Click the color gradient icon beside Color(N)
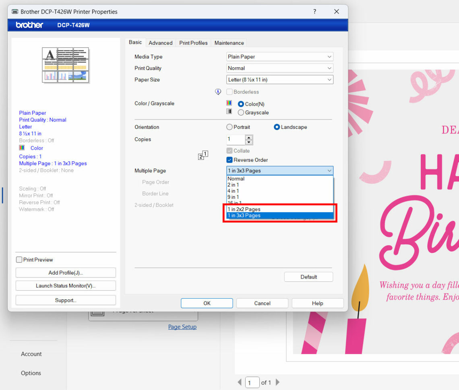This screenshot has width=459, height=390. [x=229, y=103]
